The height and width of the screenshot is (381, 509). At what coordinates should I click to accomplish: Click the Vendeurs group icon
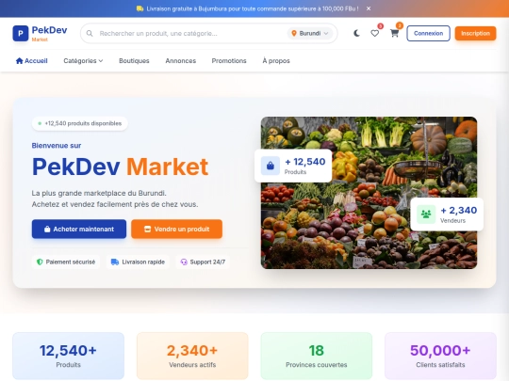click(426, 214)
